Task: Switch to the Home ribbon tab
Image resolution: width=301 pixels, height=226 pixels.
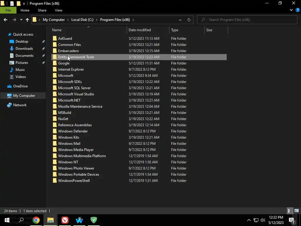Action: (x=25, y=10)
